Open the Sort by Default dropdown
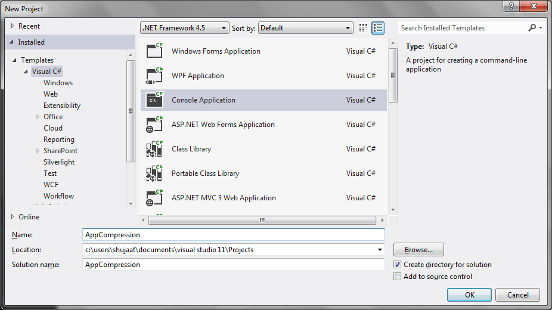 coord(306,28)
